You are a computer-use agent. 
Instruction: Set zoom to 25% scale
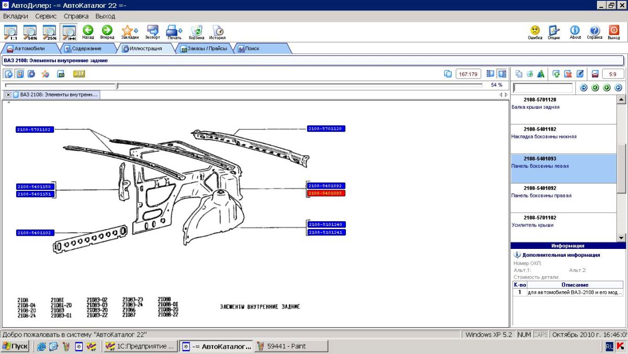coord(49,32)
